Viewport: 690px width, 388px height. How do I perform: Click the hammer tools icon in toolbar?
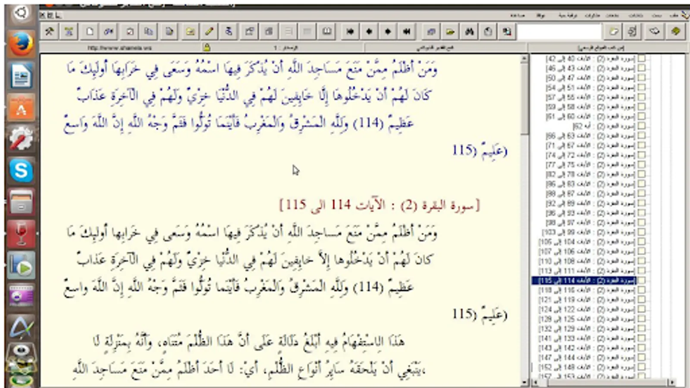pos(50,31)
